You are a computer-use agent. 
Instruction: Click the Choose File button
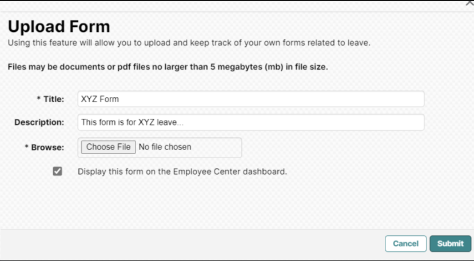coord(108,147)
